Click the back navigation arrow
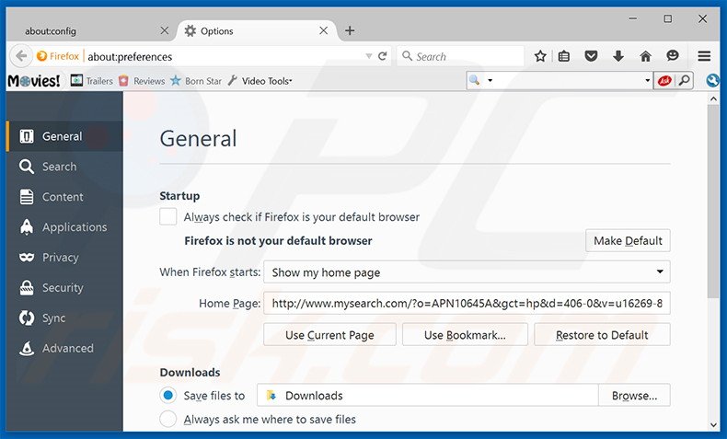This screenshot has height=439, width=727. pos(21,56)
